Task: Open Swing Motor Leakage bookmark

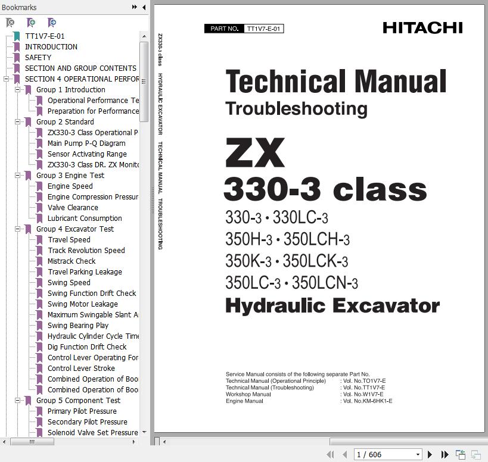Action: pos(82,304)
